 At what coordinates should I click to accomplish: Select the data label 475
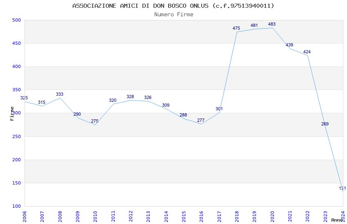click(236, 28)
